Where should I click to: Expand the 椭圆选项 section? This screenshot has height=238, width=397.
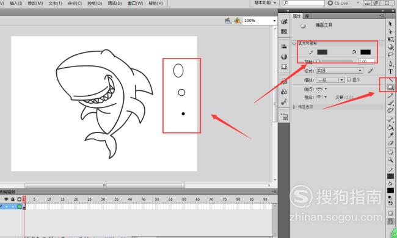pyautogui.click(x=294, y=107)
